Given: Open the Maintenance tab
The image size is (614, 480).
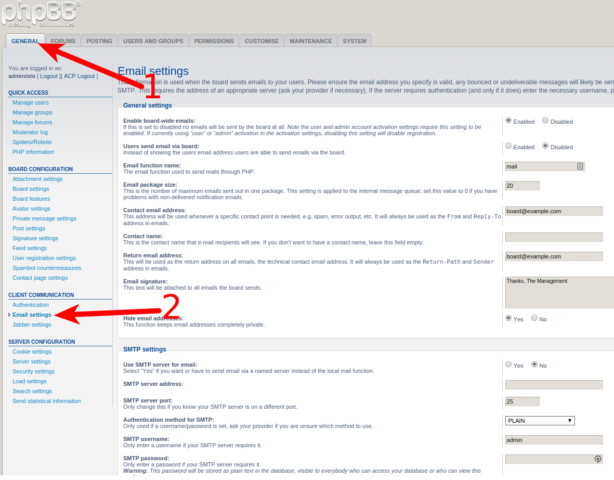Looking at the screenshot, I should pos(310,41).
